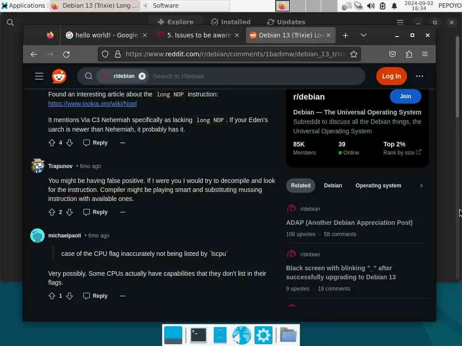Image resolution: width=462 pixels, height=346 pixels.
Task: Upvote Trapunov's comment
Action: click(x=52, y=212)
